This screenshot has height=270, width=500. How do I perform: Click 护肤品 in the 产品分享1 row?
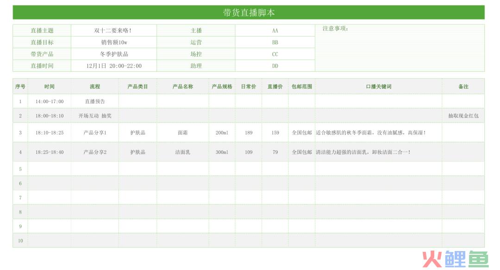137,132
